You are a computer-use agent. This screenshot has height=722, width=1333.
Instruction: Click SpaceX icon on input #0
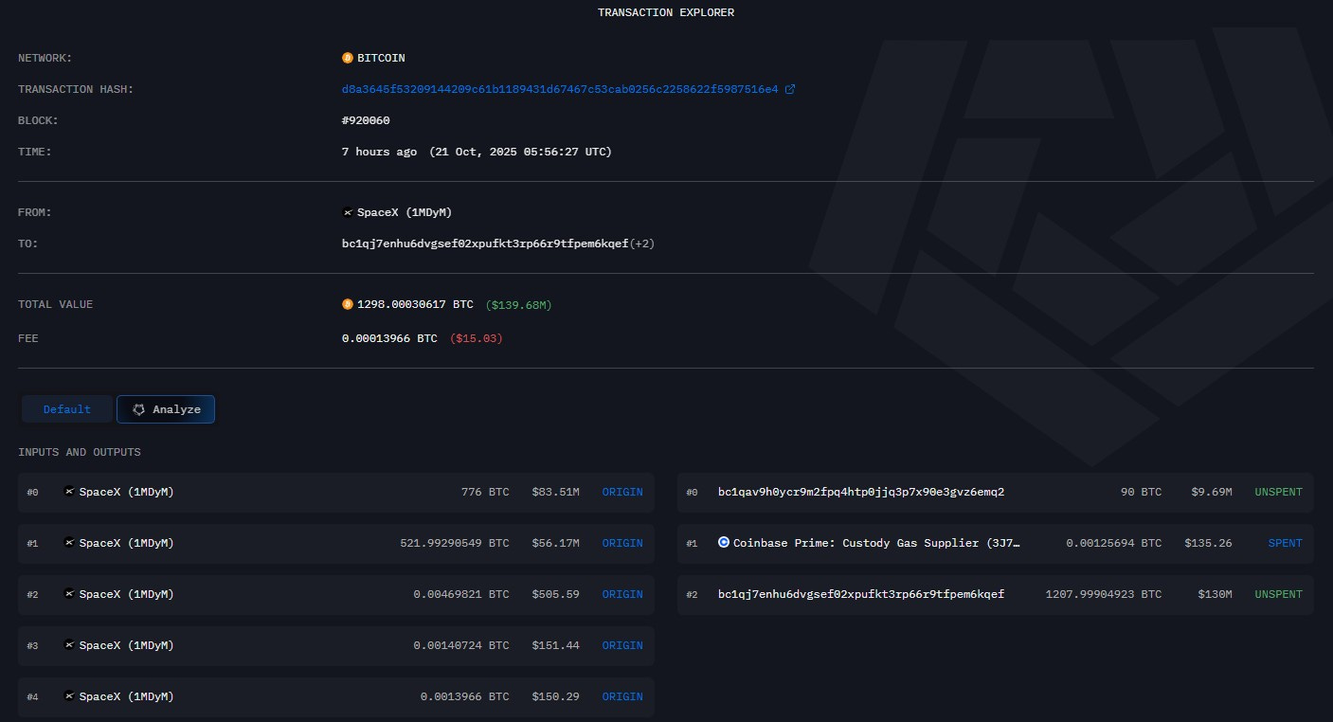click(x=69, y=492)
